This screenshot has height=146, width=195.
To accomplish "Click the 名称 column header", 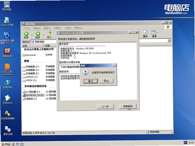I will (33, 46).
